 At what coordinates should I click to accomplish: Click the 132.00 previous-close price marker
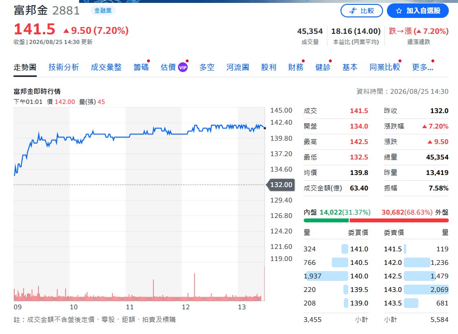[281, 185]
